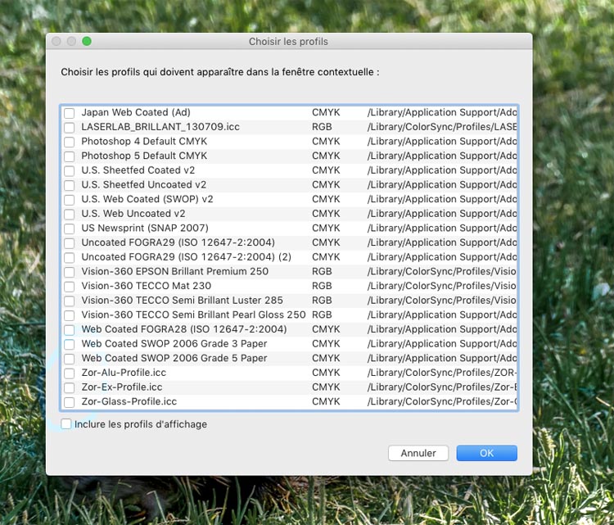Screen dimensions: 614x525
Task: Tick Vision-360 EPSON Brillant Premium 250 checkbox
Action: [x=70, y=272]
